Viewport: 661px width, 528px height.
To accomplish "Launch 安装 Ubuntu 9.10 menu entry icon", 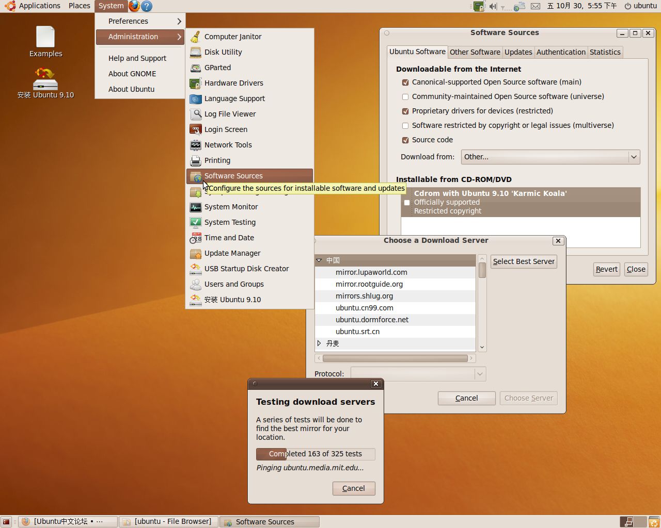I will [196, 300].
